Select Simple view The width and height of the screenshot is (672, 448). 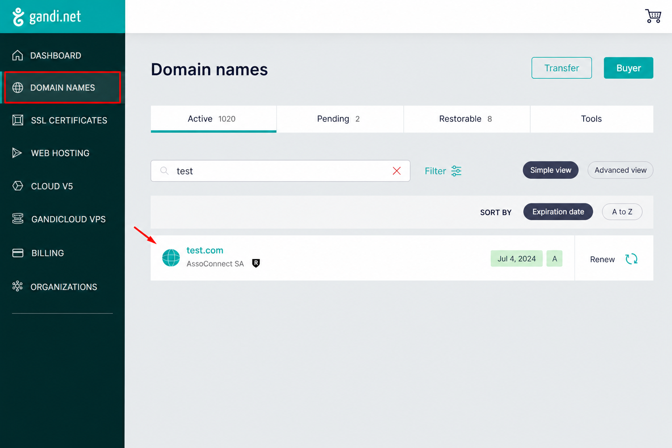(550, 170)
